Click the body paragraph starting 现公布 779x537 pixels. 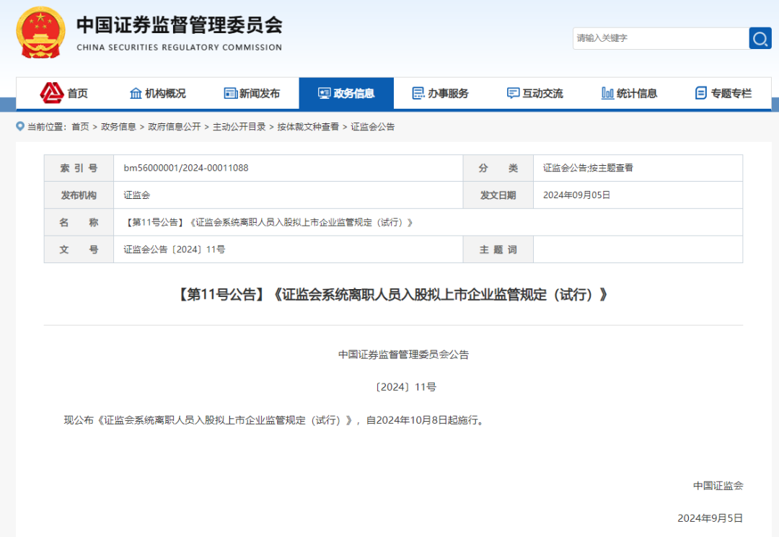click(x=276, y=420)
